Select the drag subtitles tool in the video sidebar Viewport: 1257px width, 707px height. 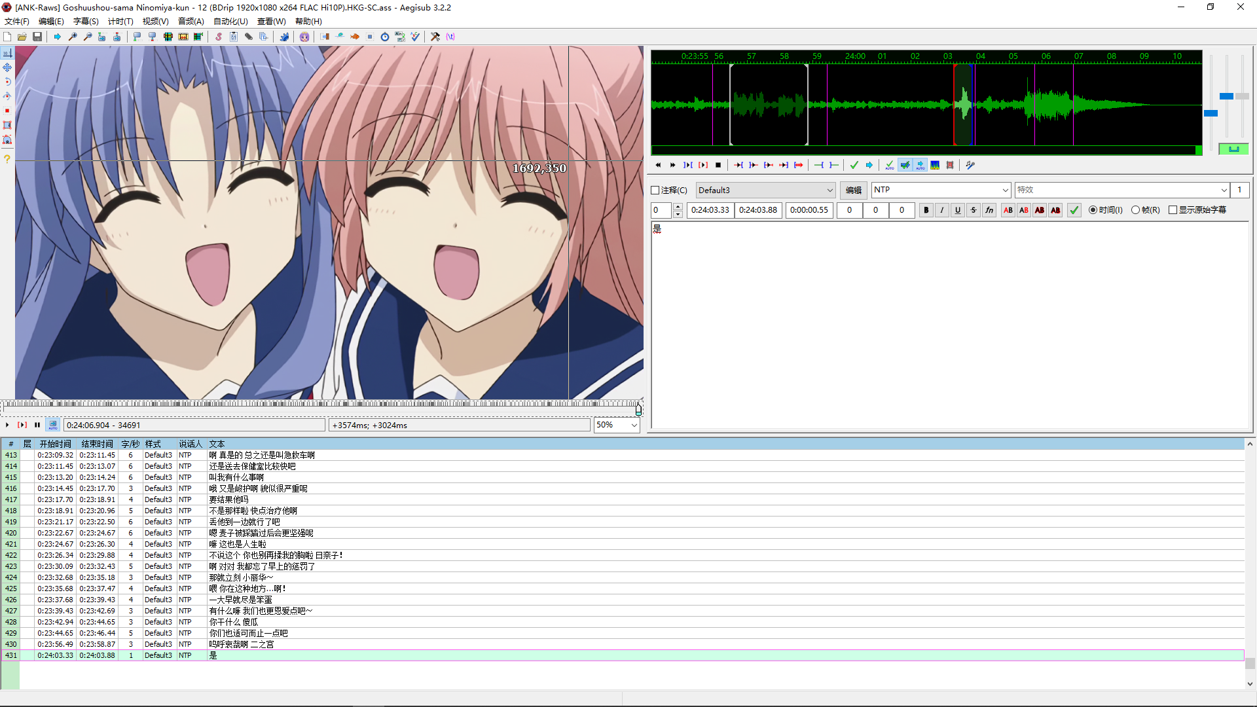point(7,67)
